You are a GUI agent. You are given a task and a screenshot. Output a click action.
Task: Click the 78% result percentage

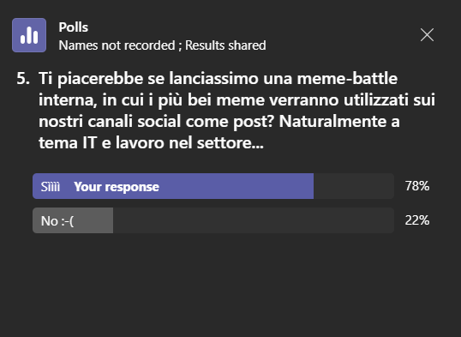(x=417, y=186)
